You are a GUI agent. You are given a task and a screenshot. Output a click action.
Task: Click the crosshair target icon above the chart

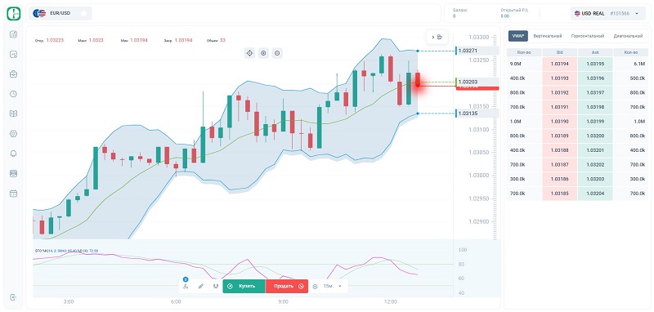(x=249, y=53)
